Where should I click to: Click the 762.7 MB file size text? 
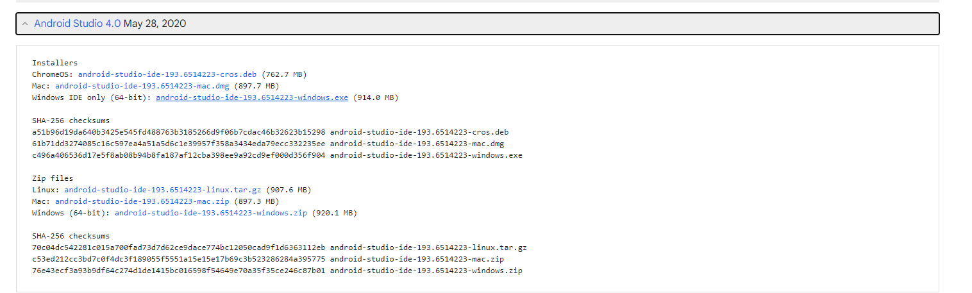284,74
